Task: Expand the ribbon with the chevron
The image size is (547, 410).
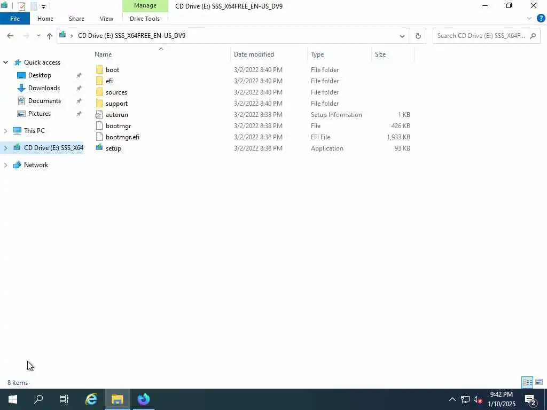Action: (529, 19)
